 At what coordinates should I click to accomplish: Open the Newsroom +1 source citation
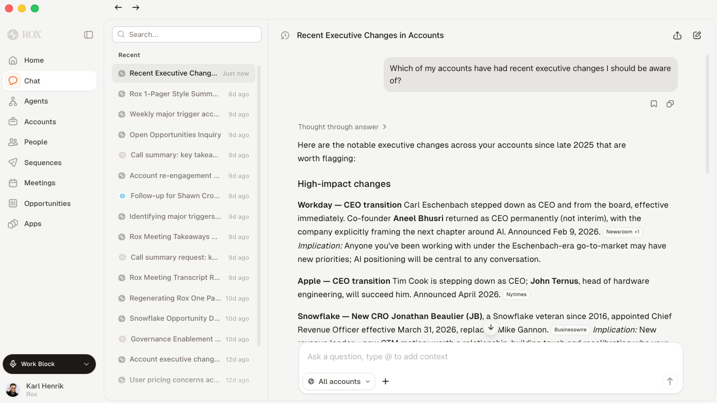pyautogui.click(x=622, y=232)
